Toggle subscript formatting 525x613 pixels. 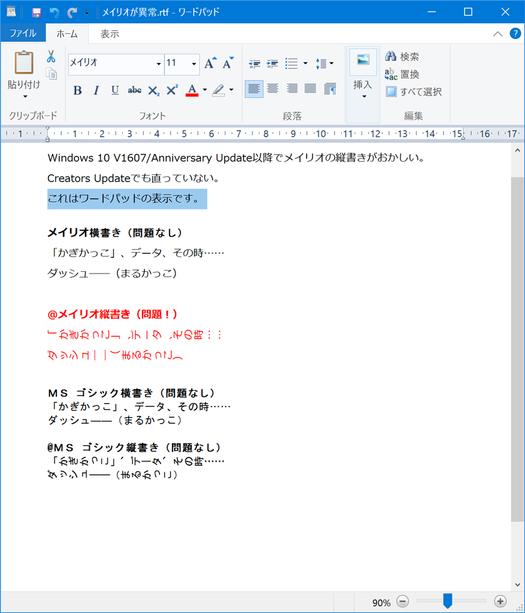[x=153, y=91]
